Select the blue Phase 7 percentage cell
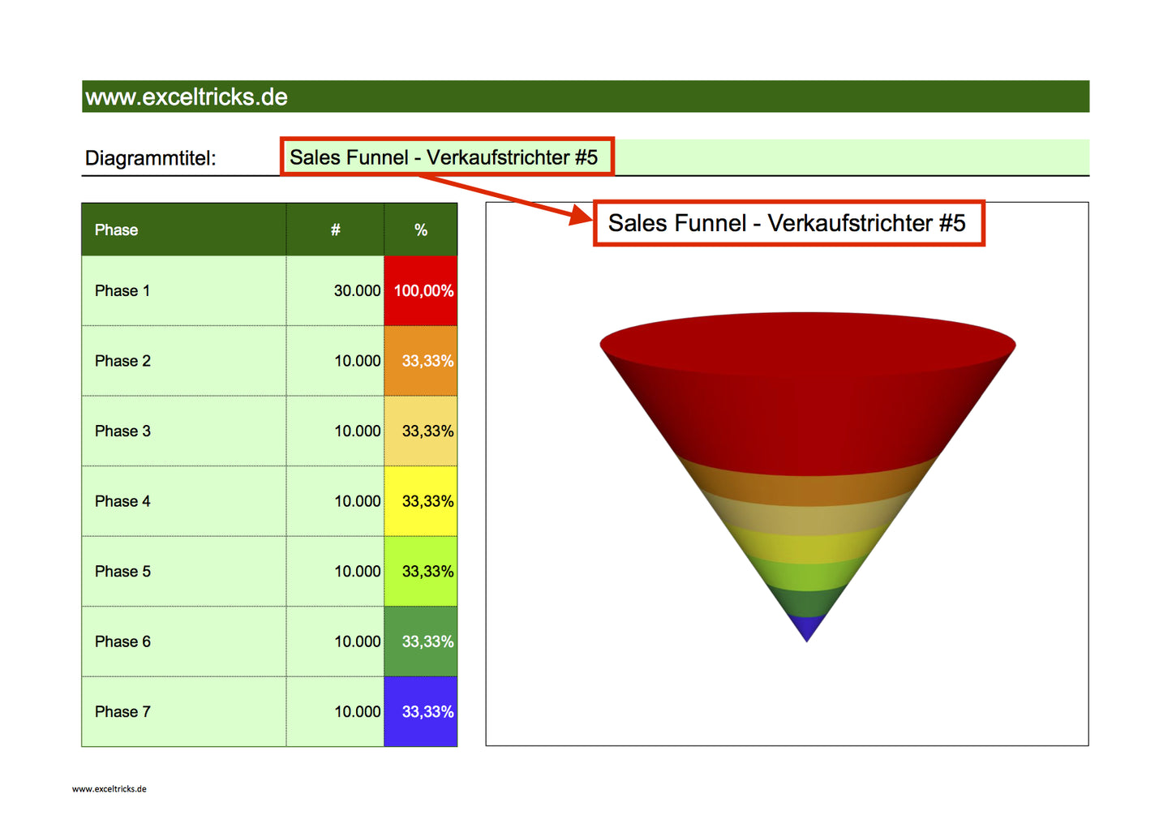 click(x=421, y=711)
